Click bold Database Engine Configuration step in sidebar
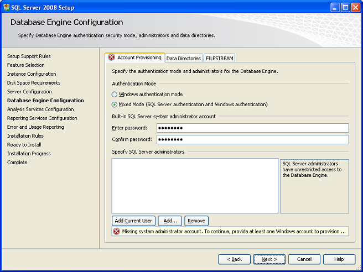This screenshot has height=272, width=363. [x=45, y=101]
